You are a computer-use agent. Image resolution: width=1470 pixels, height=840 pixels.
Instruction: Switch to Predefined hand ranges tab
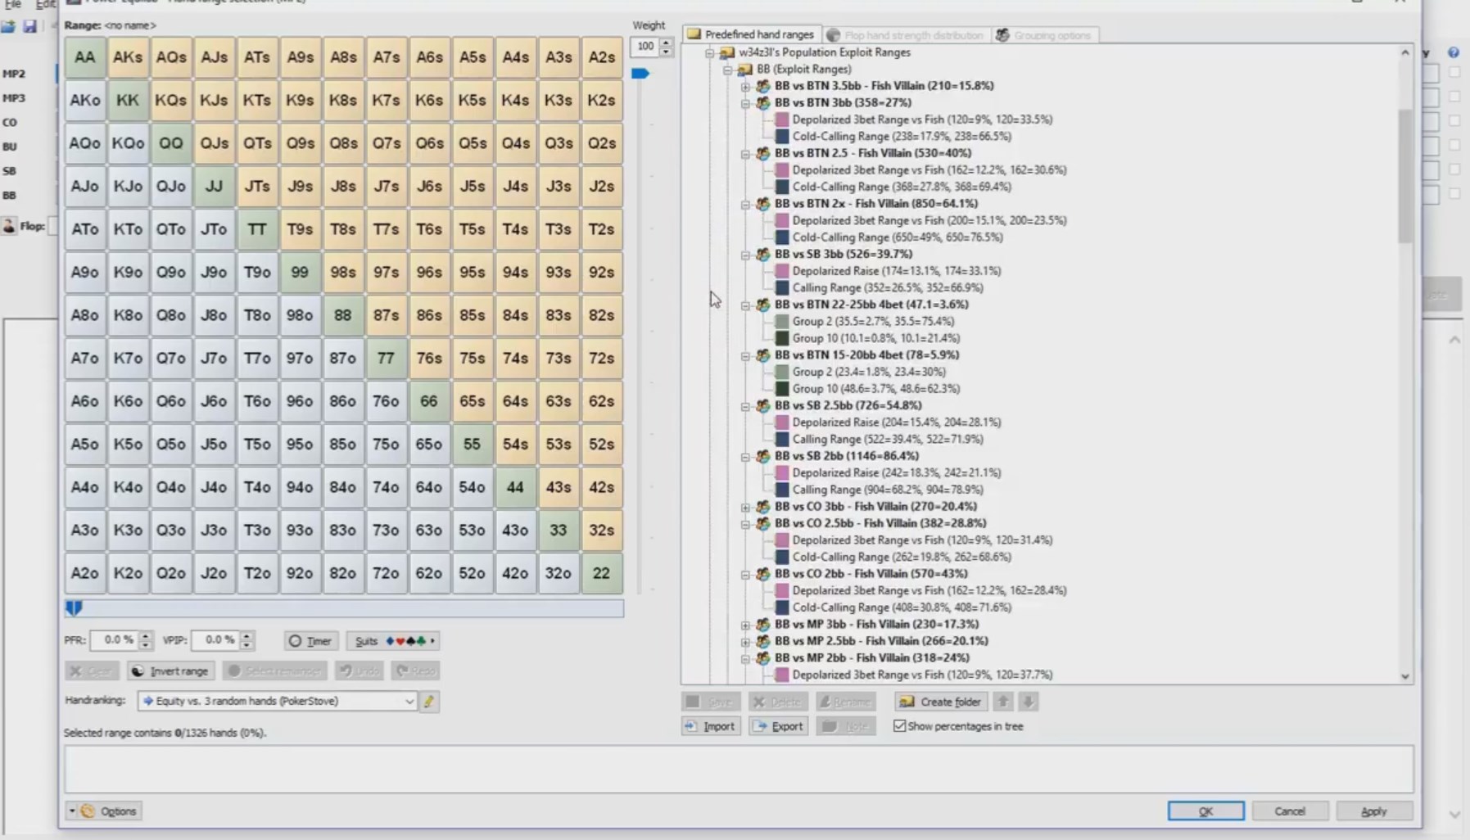point(751,34)
